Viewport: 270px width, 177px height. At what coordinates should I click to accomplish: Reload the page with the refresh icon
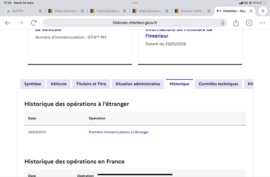tap(34, 23)
